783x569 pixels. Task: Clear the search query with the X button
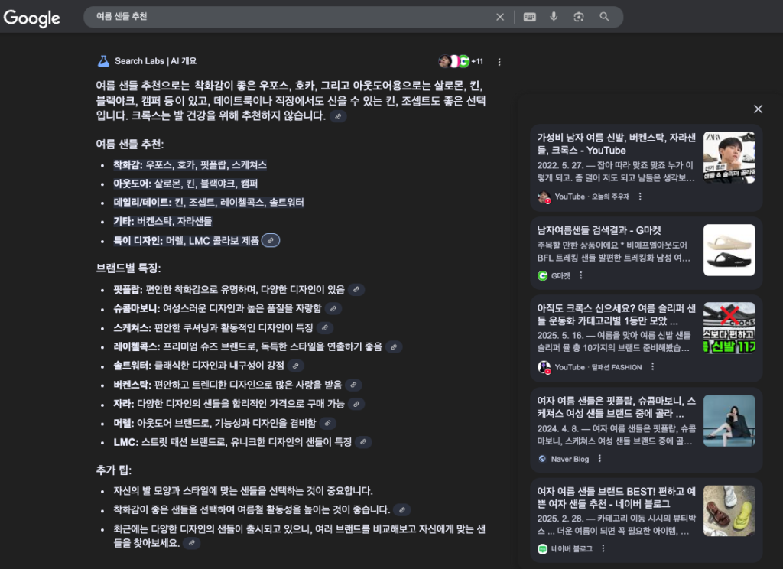[x=500, y=17]
